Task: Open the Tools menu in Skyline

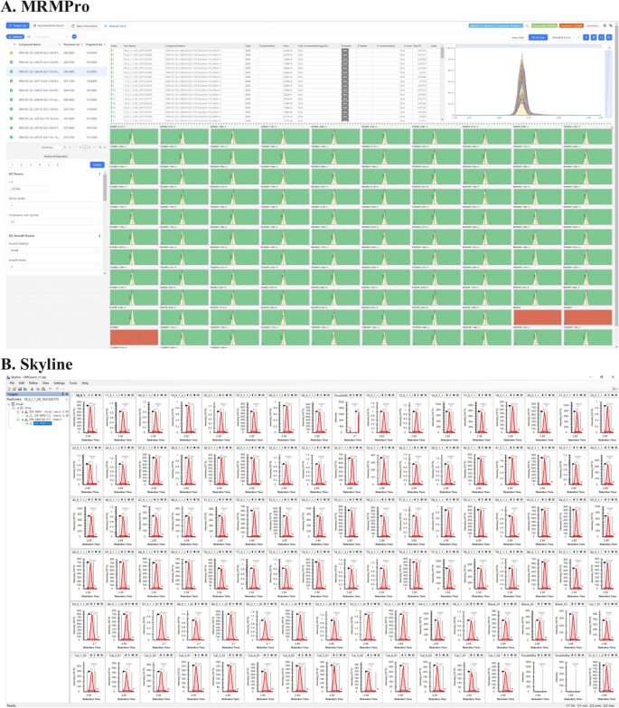Action: (x=73, y=382)
